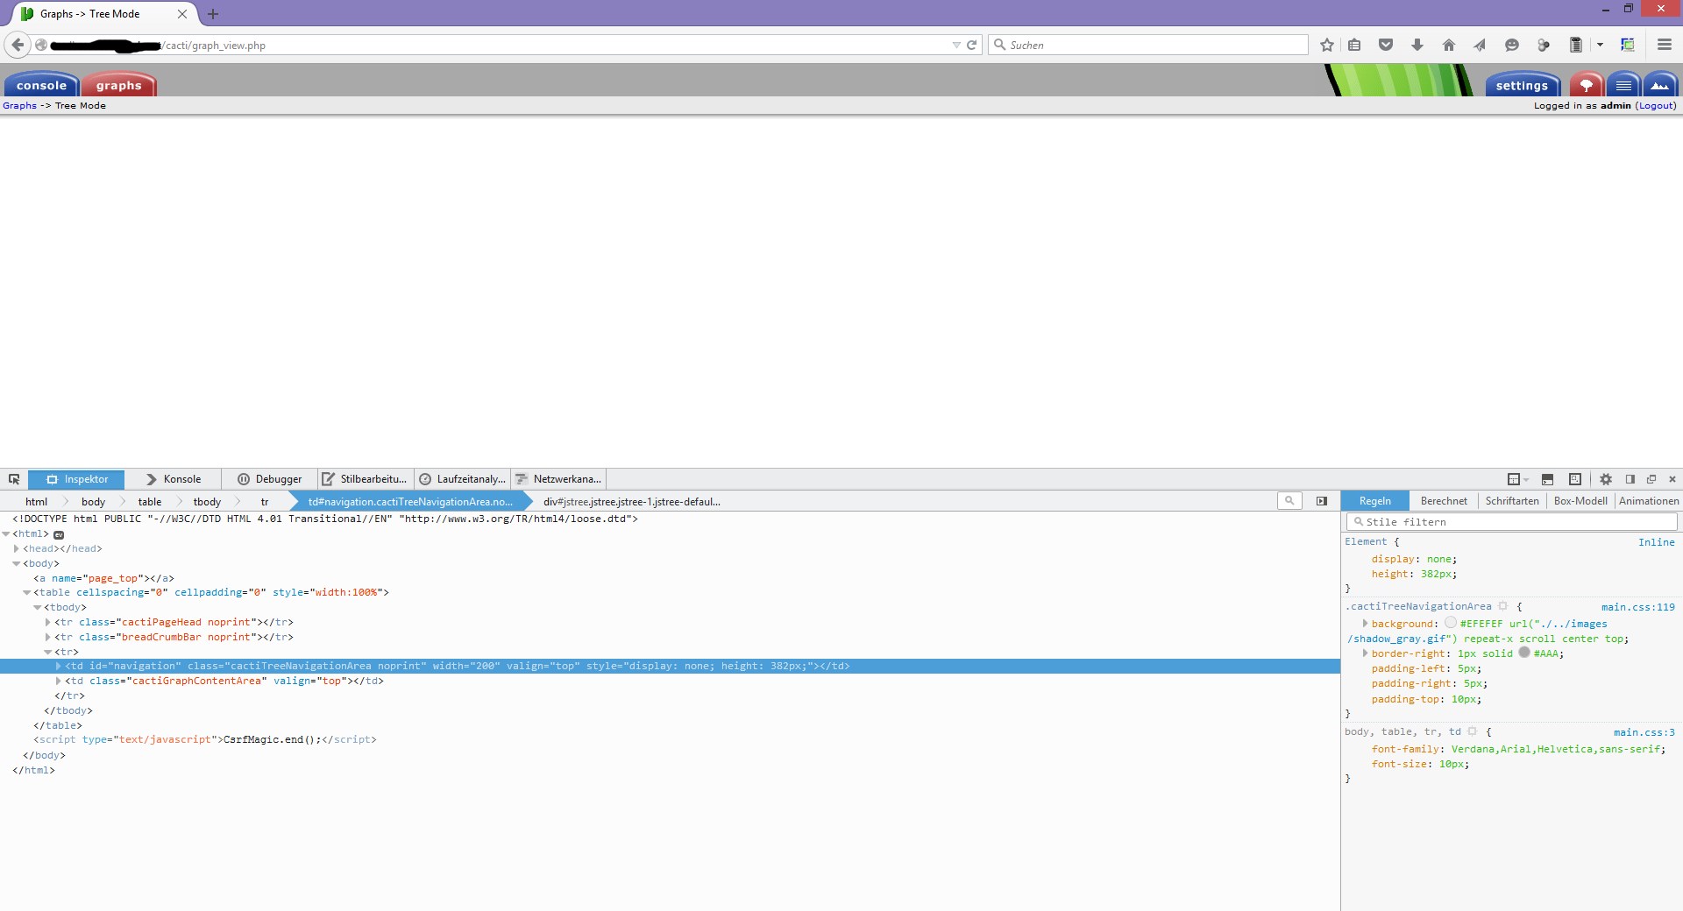Click the #AAA color swatch
This screenshot has height=911, width=1683.
1523,653
